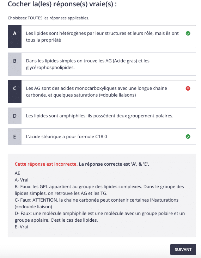Click green checkmark icon on answer A
This screenshot has height=258, width=201.
click(188, 33)
